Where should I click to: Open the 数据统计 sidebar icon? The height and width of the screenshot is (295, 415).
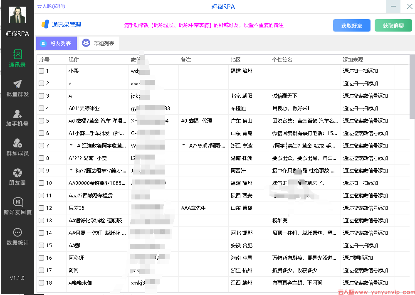(17, 232)
